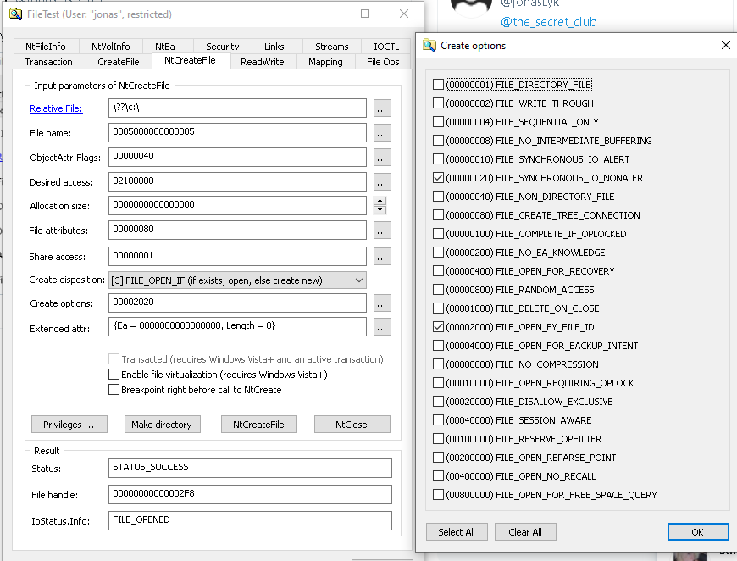Click Select All in Create options
737x561 pixels.
pyautogui.click(x=457, y=532)
